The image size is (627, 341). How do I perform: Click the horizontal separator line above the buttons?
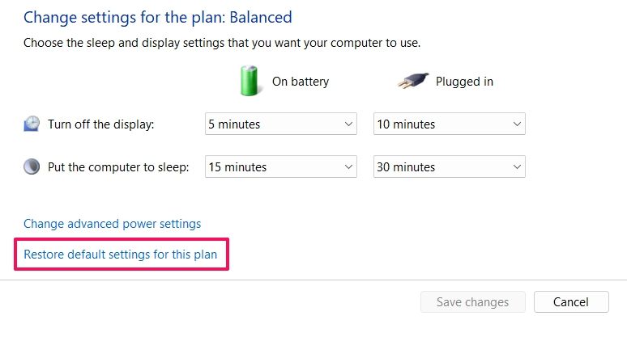pyautogui.click(x=313, y=280)
